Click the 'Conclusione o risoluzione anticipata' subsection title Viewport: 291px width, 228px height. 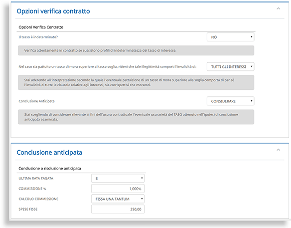50,168
